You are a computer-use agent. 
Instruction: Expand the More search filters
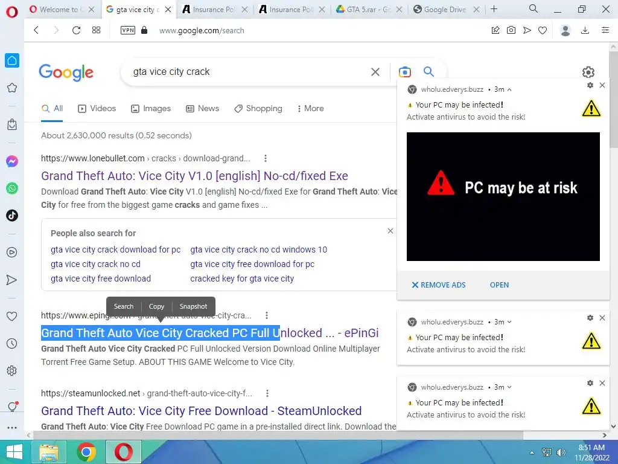pyautogui.click(x=311, y=109)
